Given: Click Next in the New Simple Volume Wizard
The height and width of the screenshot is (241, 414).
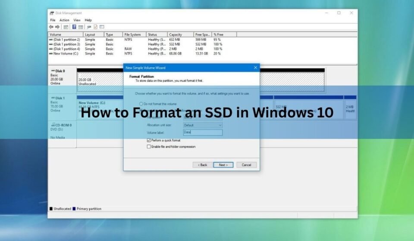Looking at the screenshot, I should click(223, 165).
